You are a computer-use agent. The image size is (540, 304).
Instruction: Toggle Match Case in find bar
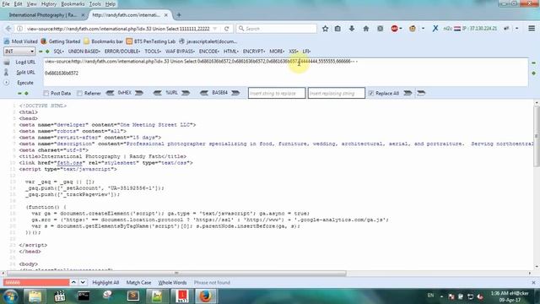(138, 283)
